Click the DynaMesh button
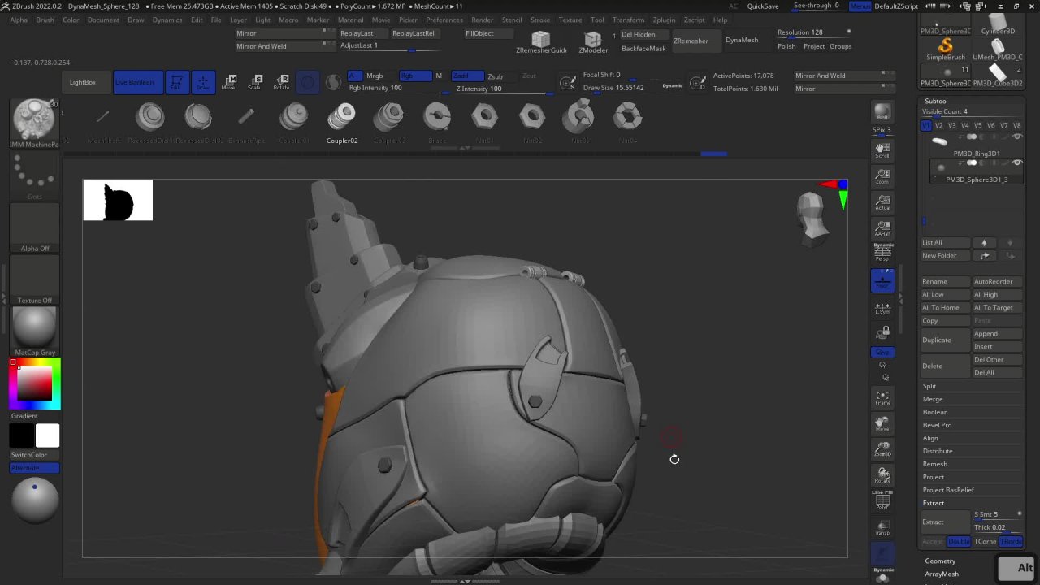This screenshot has height=585, width=1040. [x=742, y=41]
